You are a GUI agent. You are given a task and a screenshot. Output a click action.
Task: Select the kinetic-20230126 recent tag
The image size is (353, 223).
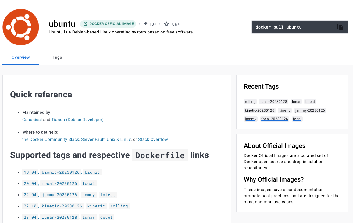coord(260,110)
